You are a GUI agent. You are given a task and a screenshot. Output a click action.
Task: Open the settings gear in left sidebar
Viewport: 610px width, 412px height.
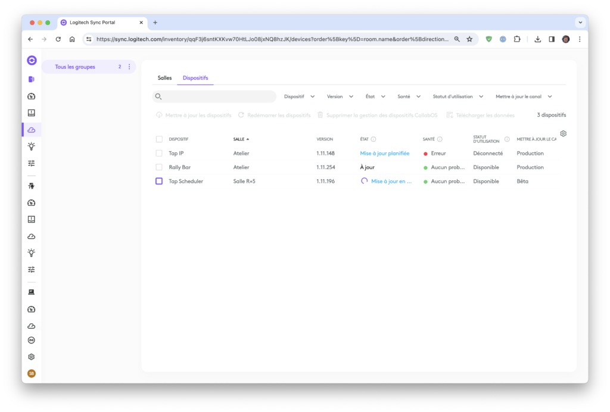[32, 357]
